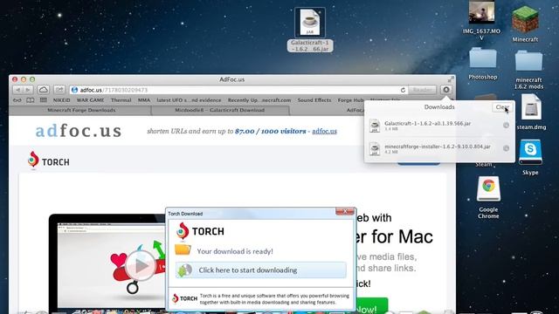The height and width of the screenshot is (314, 559).
Task: Click the adfoc.us site logo
Action: tap(79, 131)
